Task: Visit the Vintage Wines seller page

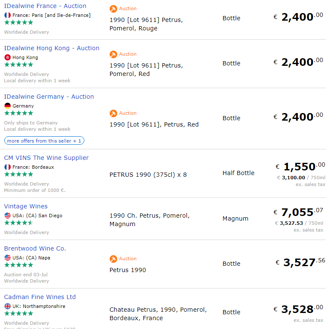Action: pos(26,206)
